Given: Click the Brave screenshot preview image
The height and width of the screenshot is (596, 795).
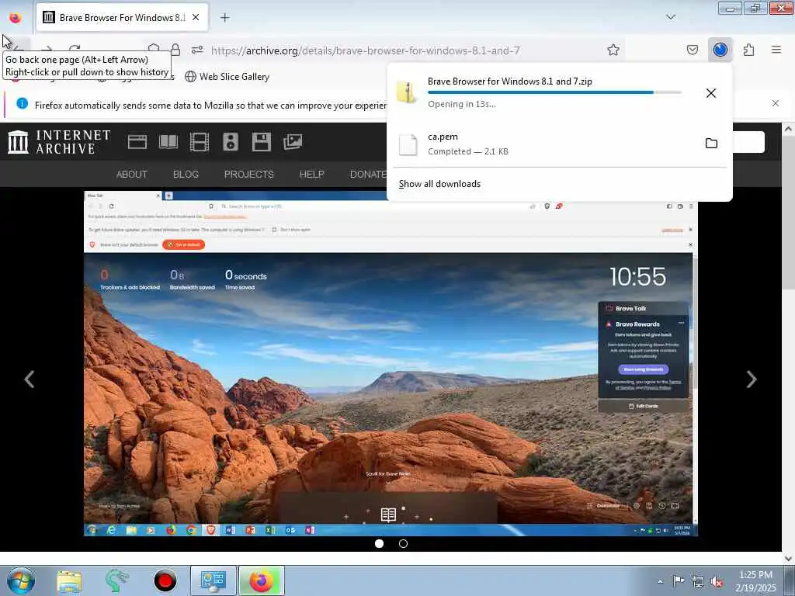Looking at the screenshot, I should [x=391, y=363].
